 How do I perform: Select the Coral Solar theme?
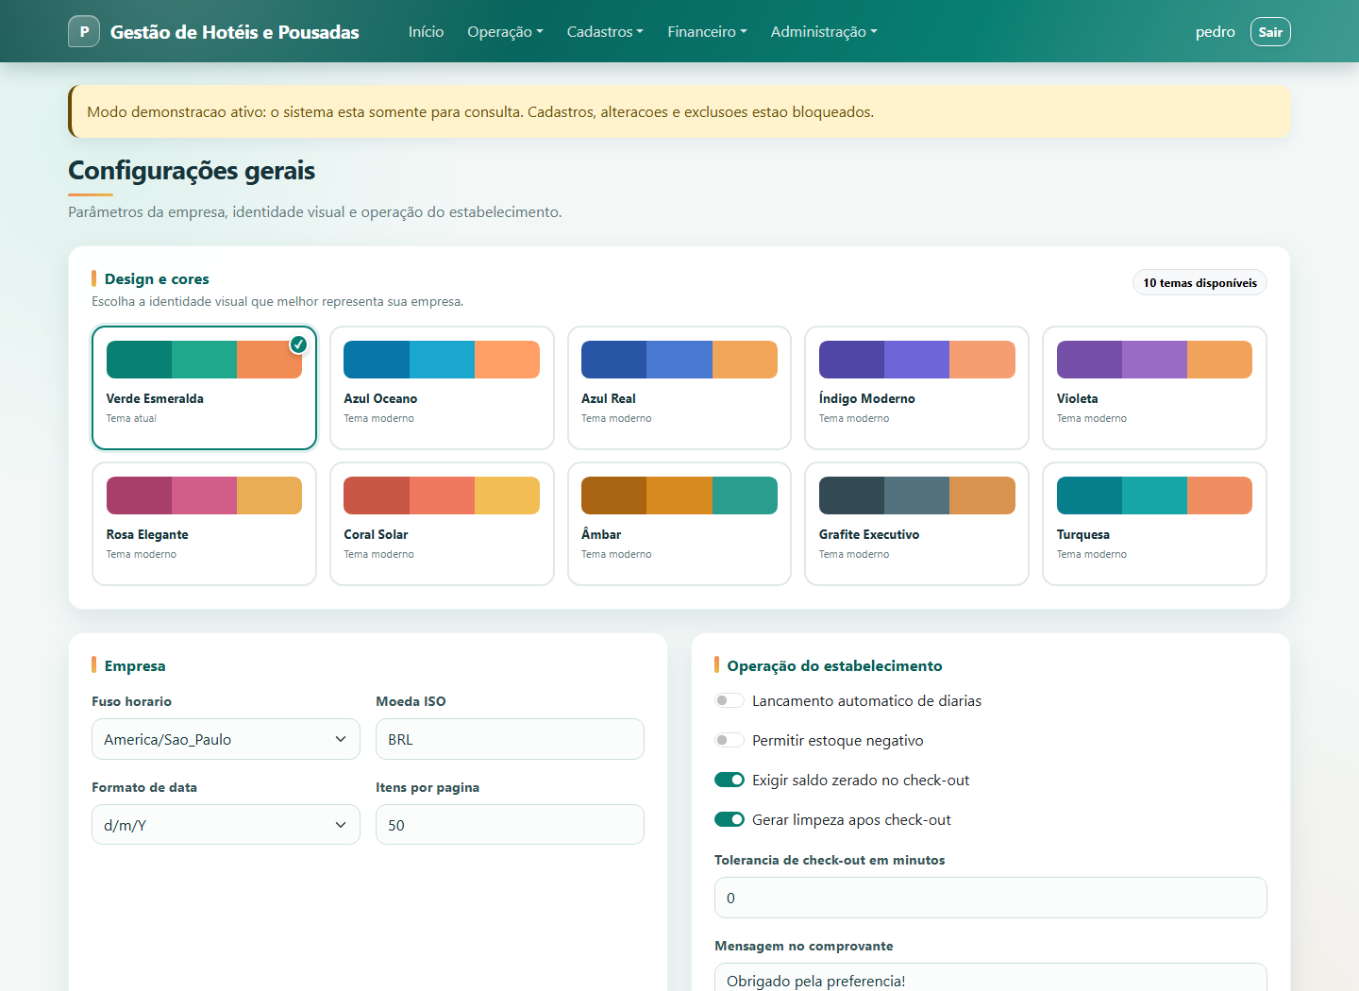pos(442,524)
